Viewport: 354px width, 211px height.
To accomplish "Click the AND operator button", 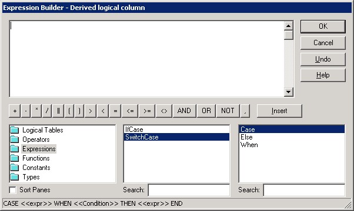I will (x=184, y=111).
